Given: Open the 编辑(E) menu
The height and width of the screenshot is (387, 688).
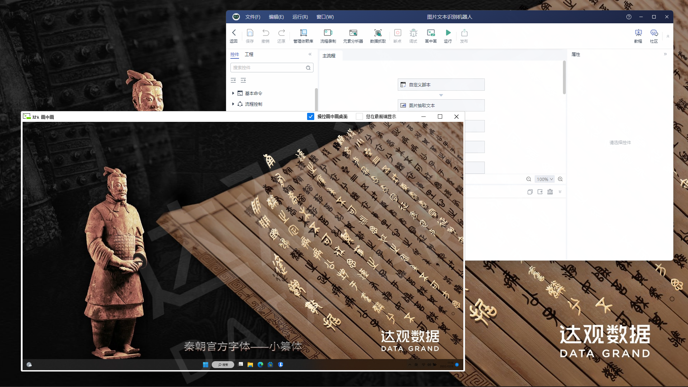Looking at the screenshot, I should [276, 17].
